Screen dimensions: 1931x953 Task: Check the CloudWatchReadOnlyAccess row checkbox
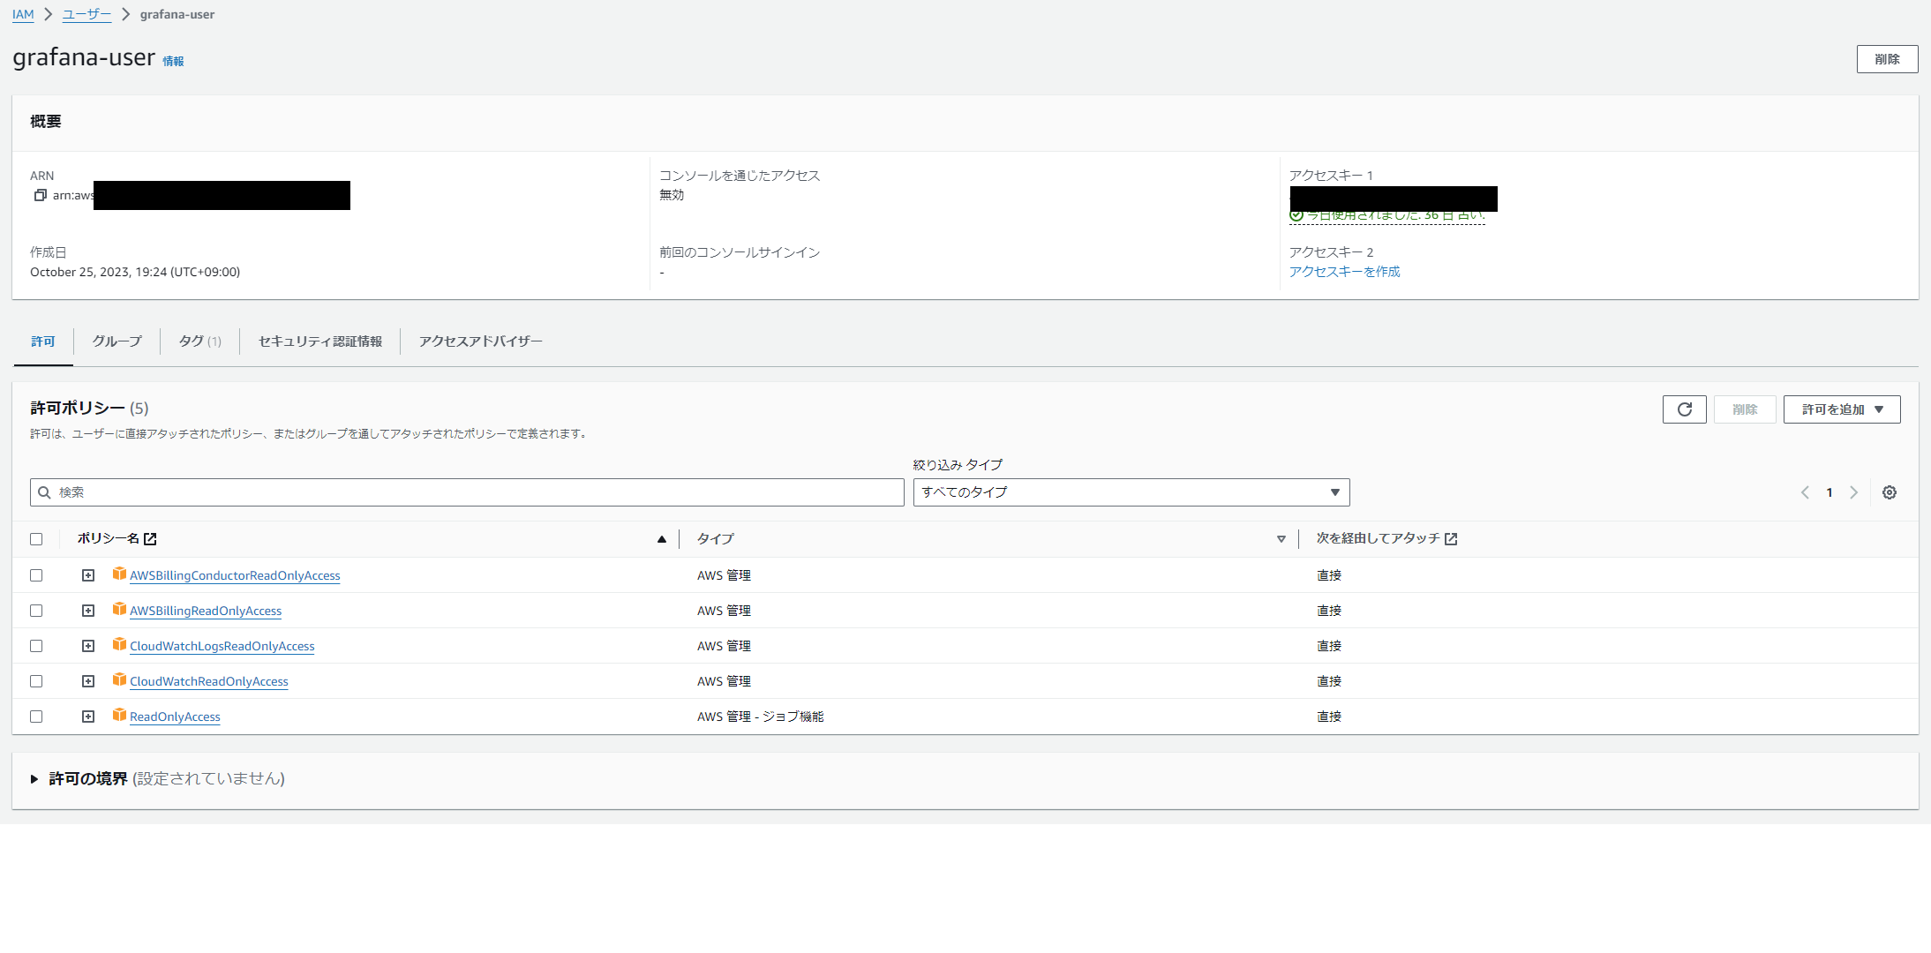(x=36, y=681)
